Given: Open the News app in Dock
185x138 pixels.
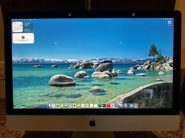Looking at the screenshot, I should click(112, 106).
